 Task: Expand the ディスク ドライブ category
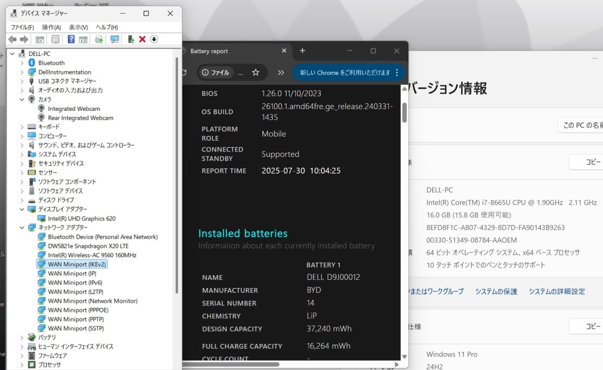22,200
